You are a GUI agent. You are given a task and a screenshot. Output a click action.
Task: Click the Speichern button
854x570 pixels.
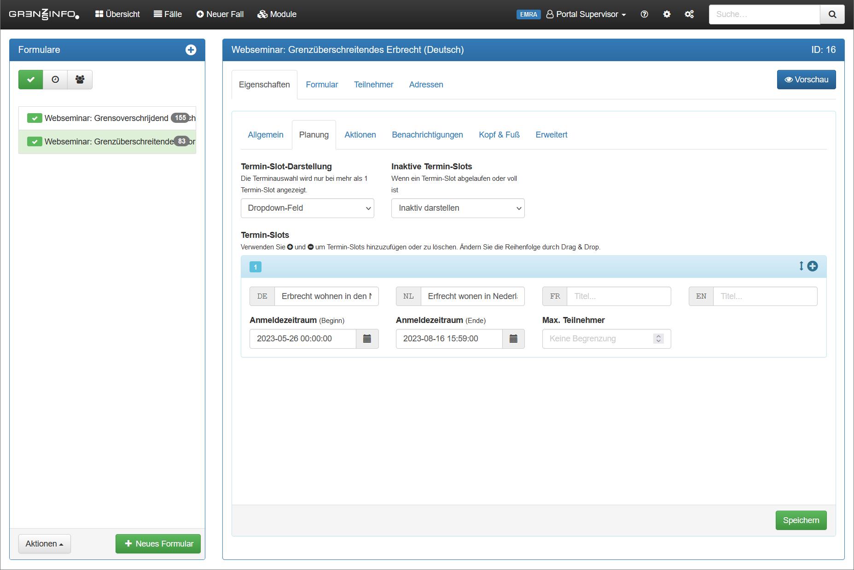[x=801, y=520]
